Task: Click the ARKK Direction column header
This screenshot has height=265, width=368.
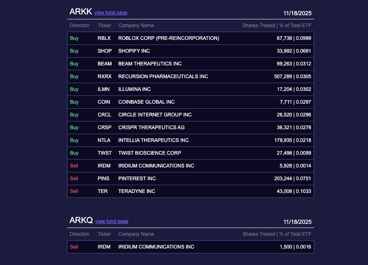Action: click(x=79, y=26)
